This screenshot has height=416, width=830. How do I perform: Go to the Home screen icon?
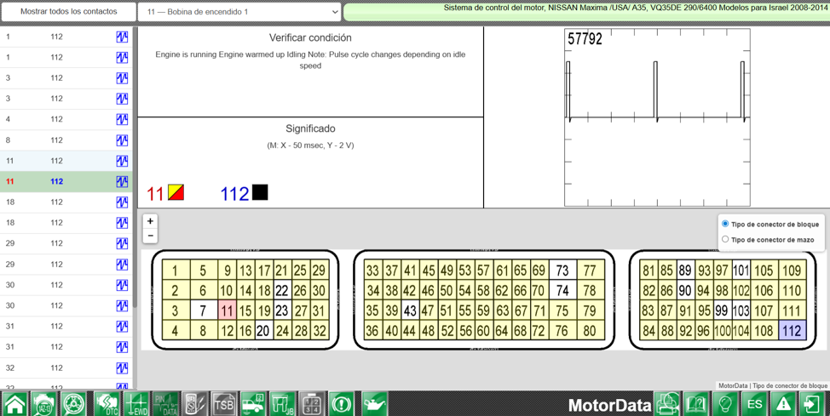pos(14,404)
